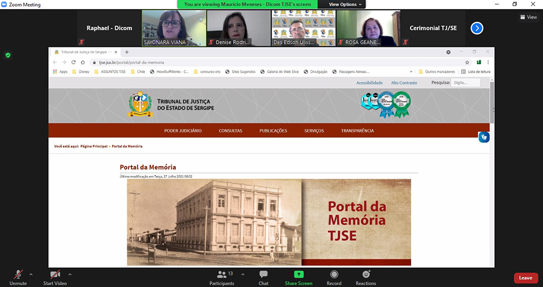
Task: Start recording with the Record icon
Action: (334, 275)
